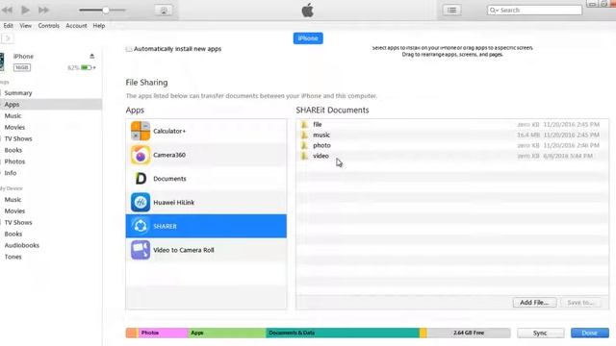Click the Apple logo in header

coord(308,11)
